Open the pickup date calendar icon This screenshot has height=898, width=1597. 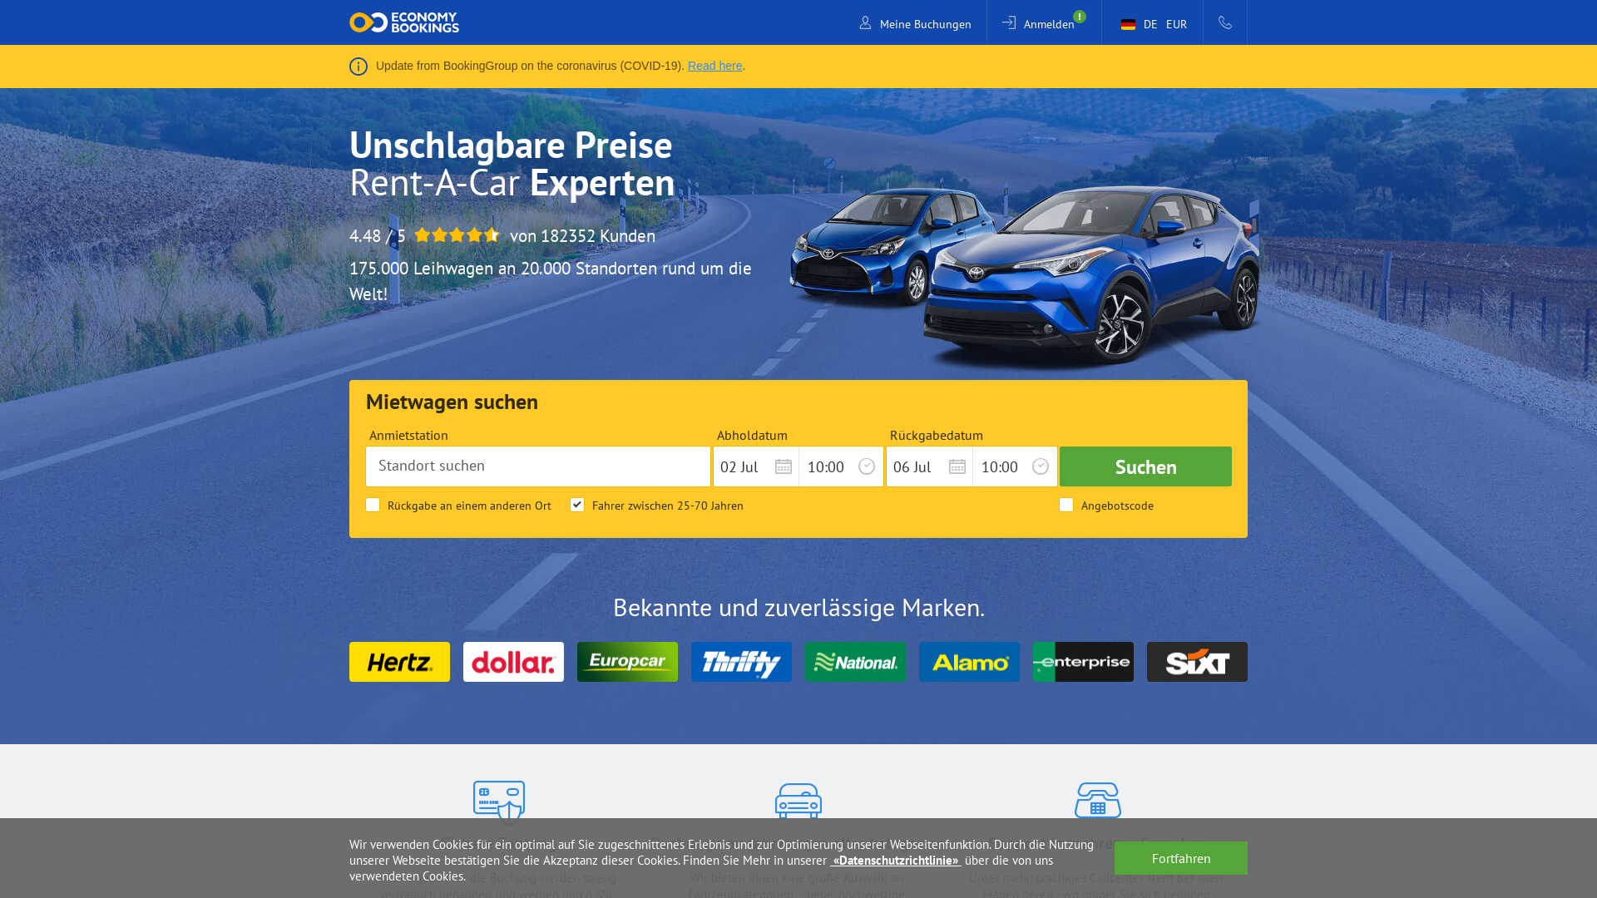[x=784, y=466]
